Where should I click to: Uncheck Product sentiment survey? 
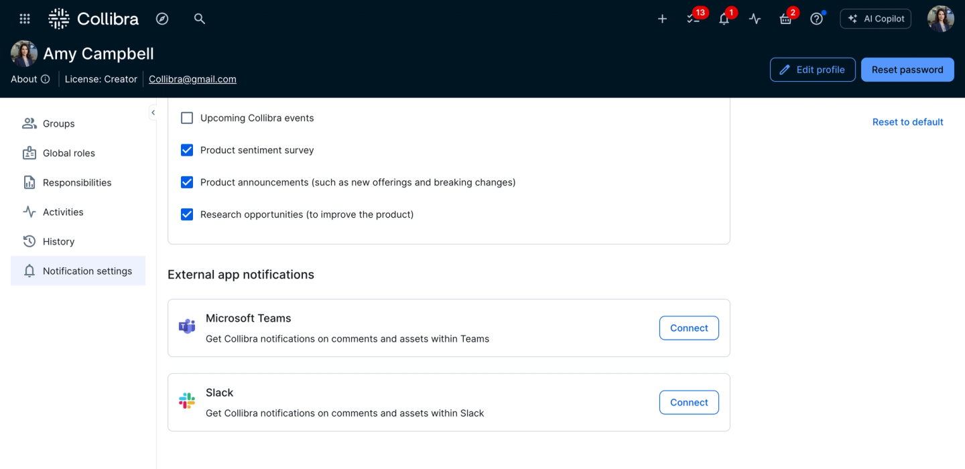tap(187, 150)
